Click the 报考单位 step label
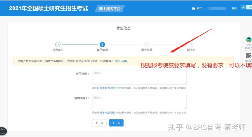252x137 pixels. [x=58, y=50]
